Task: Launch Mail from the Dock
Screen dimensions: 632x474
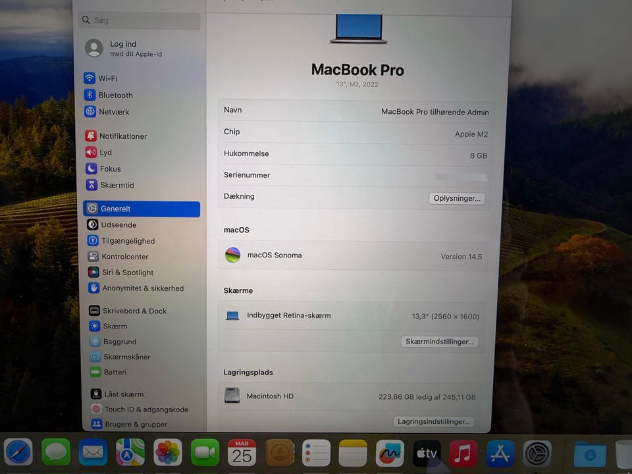Action: [93, 452]
